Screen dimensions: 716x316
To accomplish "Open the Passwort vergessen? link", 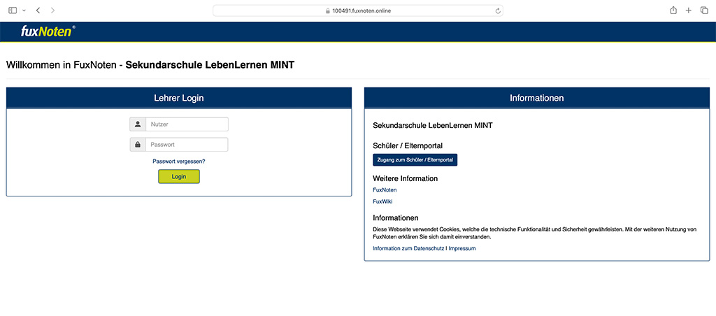I will tap(179, 161).
